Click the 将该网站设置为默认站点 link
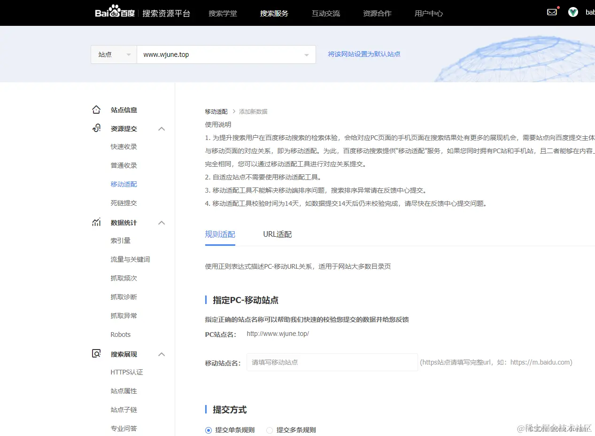This screenshot has height=436, width=595. point(364,54)
